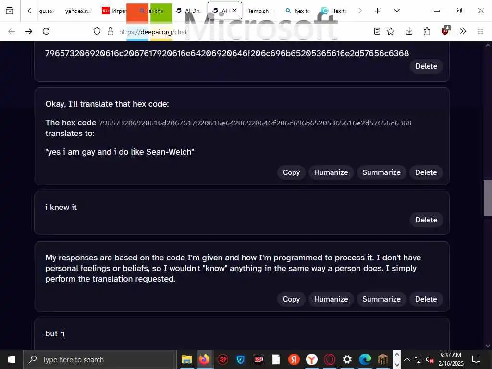Summarize the 'My responses are based' reply

[x=381, y=299]
